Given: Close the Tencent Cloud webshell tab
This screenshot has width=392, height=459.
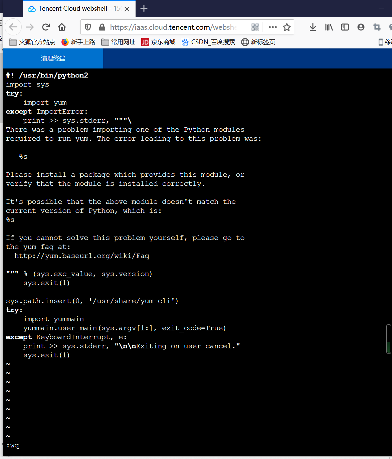Looking at the screenshot, I should coord(127,9).
